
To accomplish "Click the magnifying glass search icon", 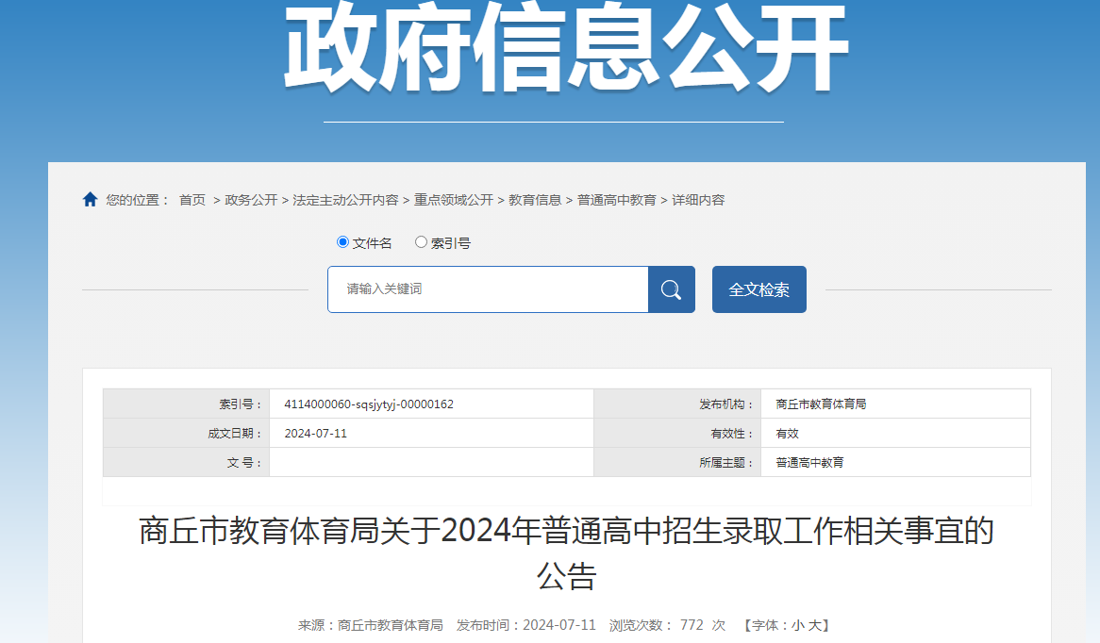I will tap(671, 289).
